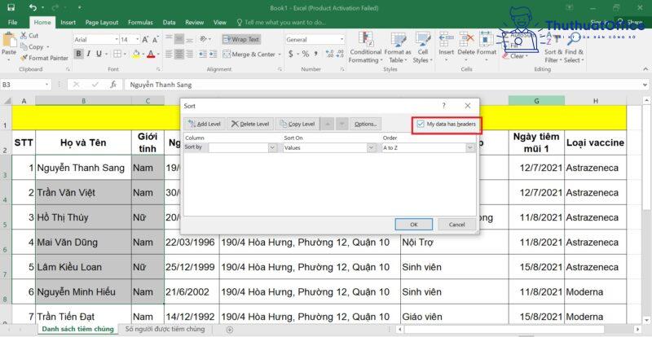Screen dimensions: 652x337
Task: Open the File tab
Action: pyautogui.click(x=12, y=23)
